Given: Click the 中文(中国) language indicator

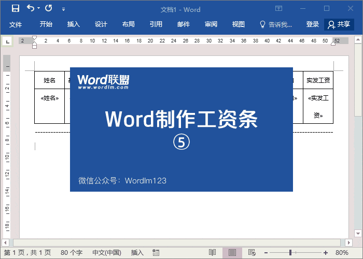Looking at the screenshot, I should 107,253.
